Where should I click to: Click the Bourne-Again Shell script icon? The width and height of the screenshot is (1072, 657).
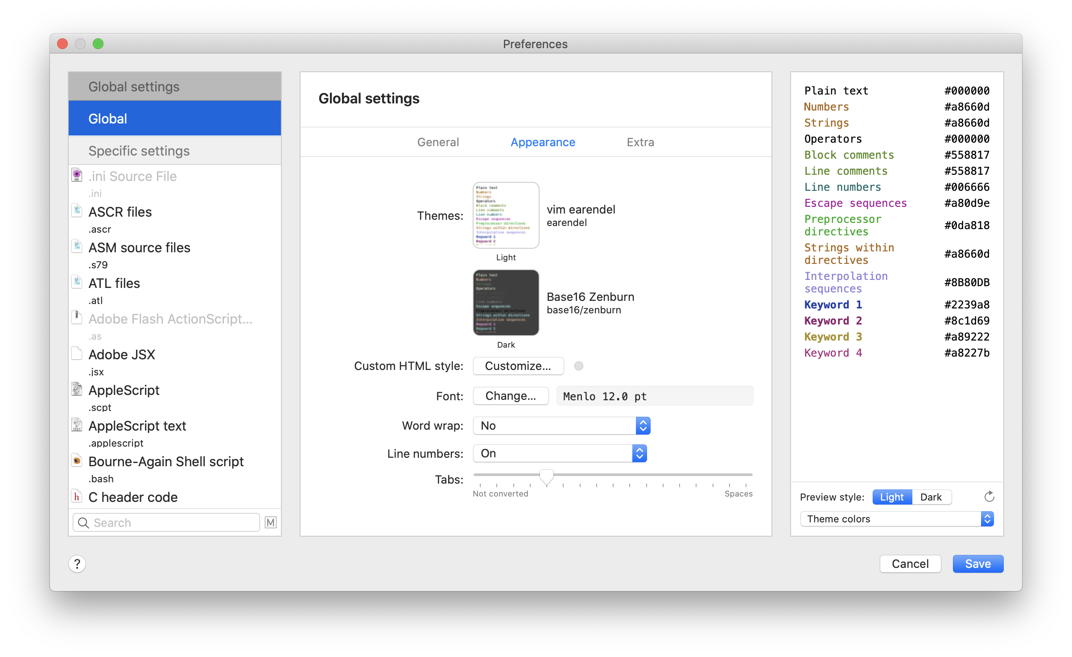click(x=77, y=460)
